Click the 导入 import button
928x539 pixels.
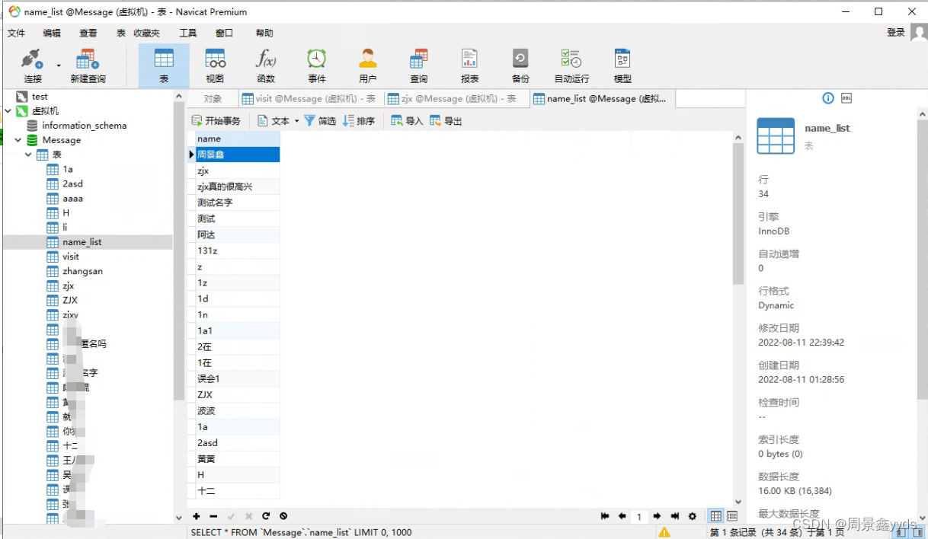pyautogui.click(x=407, y=121)
